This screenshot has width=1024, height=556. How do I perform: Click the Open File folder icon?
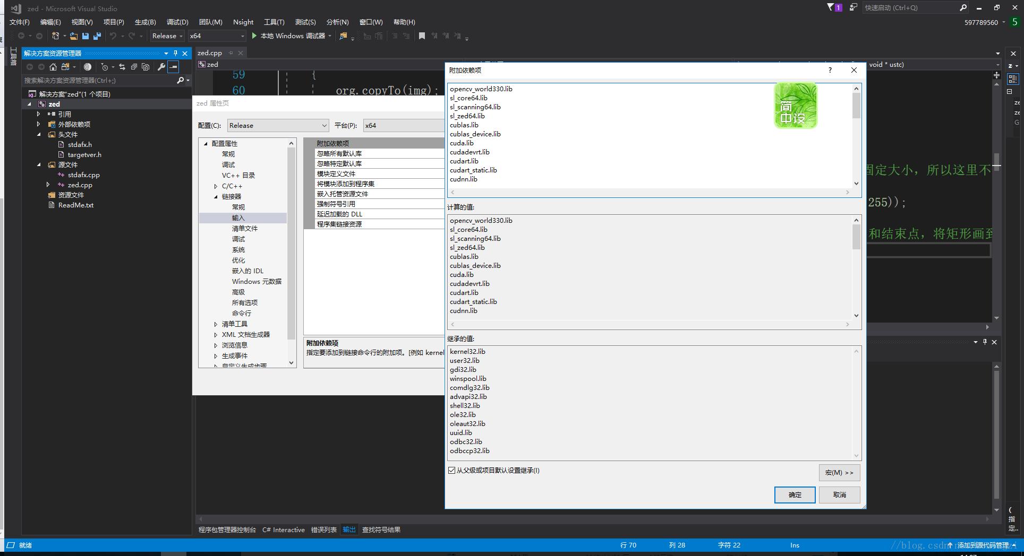tap(74, 36)
